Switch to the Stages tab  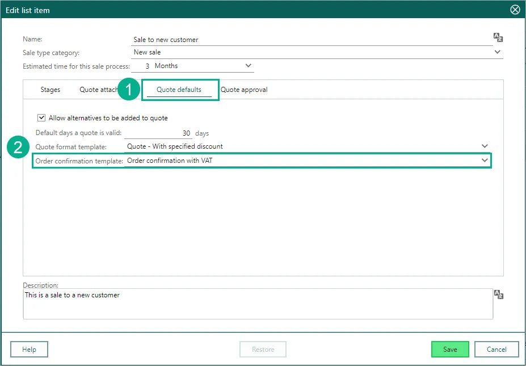[x=51, y=90]
